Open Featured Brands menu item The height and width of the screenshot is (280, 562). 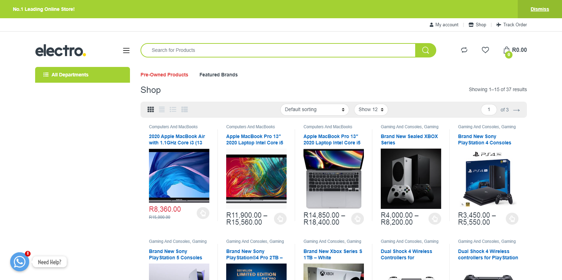(218, 75)
